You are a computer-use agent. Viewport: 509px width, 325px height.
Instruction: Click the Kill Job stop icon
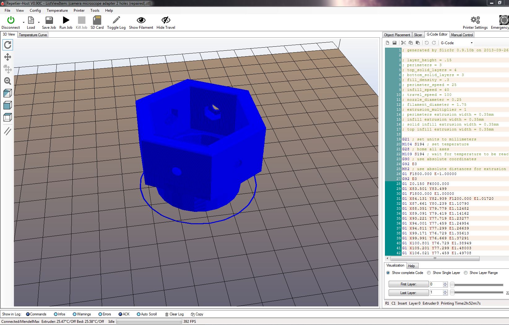[82, 20]
